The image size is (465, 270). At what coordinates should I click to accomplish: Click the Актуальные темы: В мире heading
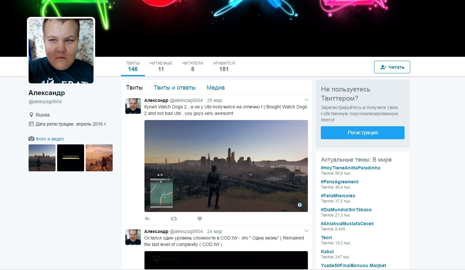point(356,160)
